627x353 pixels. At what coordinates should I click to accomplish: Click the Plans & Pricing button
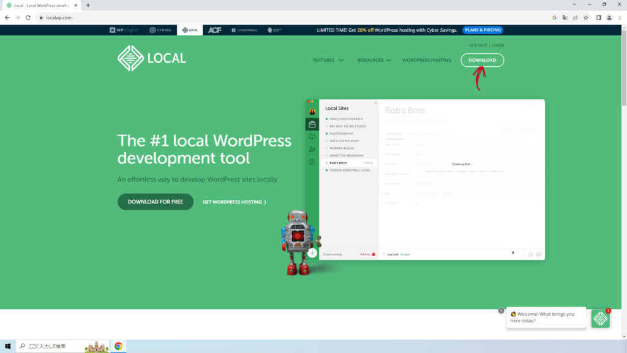(x=482, y=30)
